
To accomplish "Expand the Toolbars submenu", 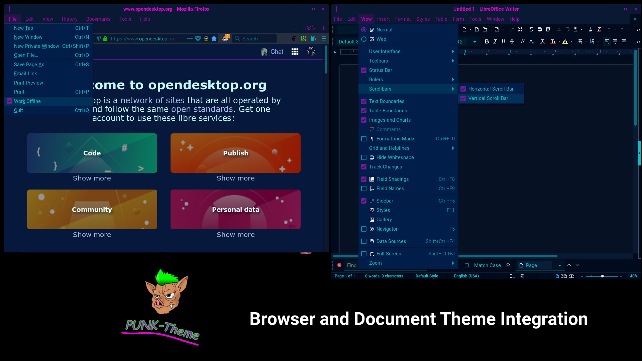I will pyautogui.click(x=408, y=61).
